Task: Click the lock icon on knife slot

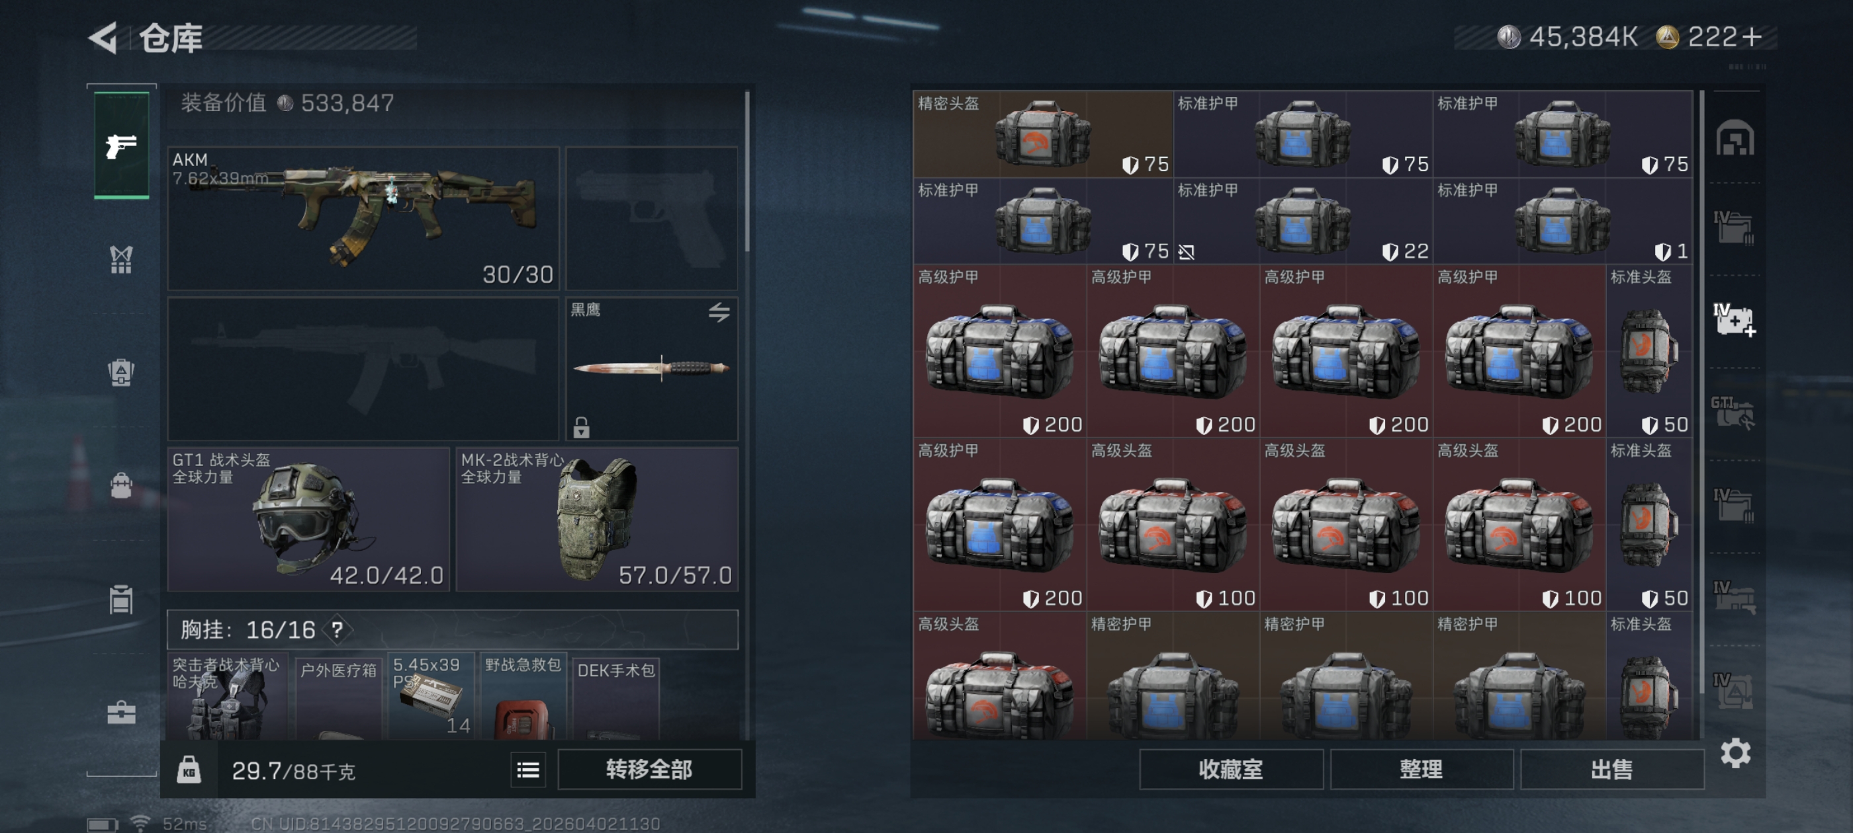Action: point(581,427)
